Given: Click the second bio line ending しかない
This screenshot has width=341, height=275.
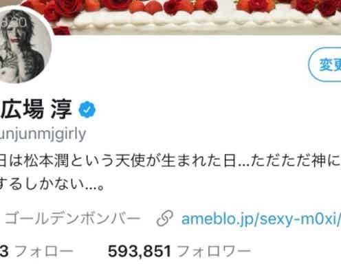Looking at the screenshot, I should point(52,185).
